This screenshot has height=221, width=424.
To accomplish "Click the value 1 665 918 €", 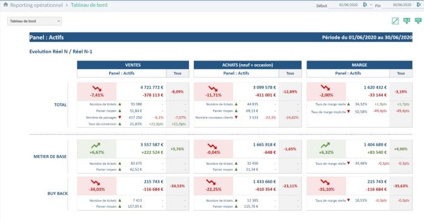I will 265,145.
